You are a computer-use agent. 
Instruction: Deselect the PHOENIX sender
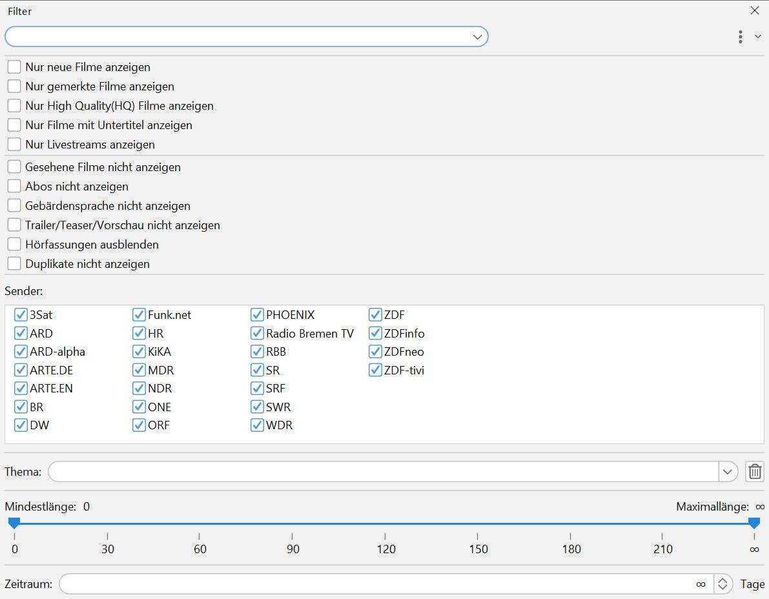(257, 315)
